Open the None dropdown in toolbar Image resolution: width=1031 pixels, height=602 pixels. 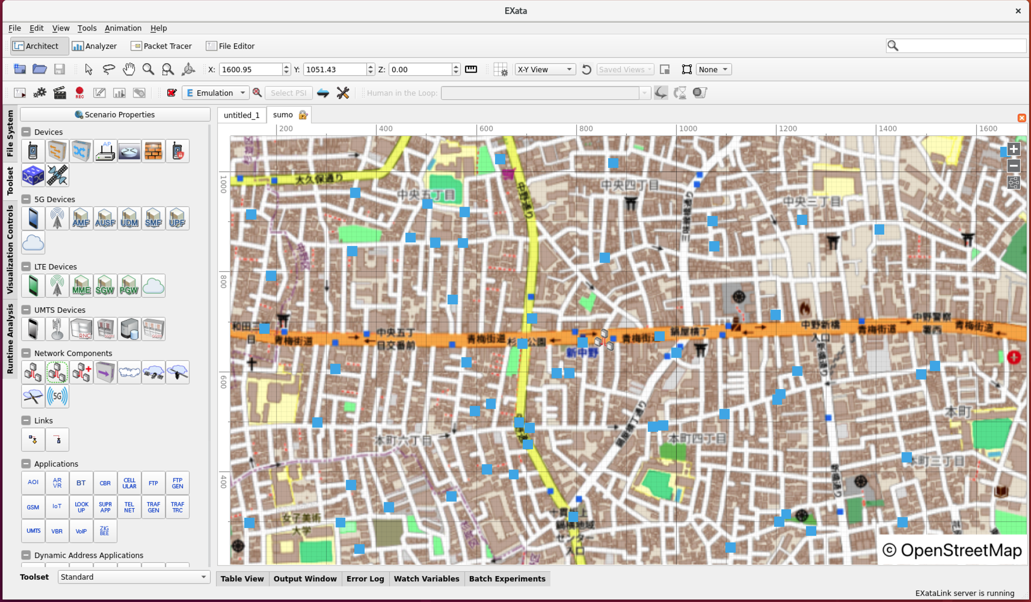pyautogui.click(x=713, y=69)
